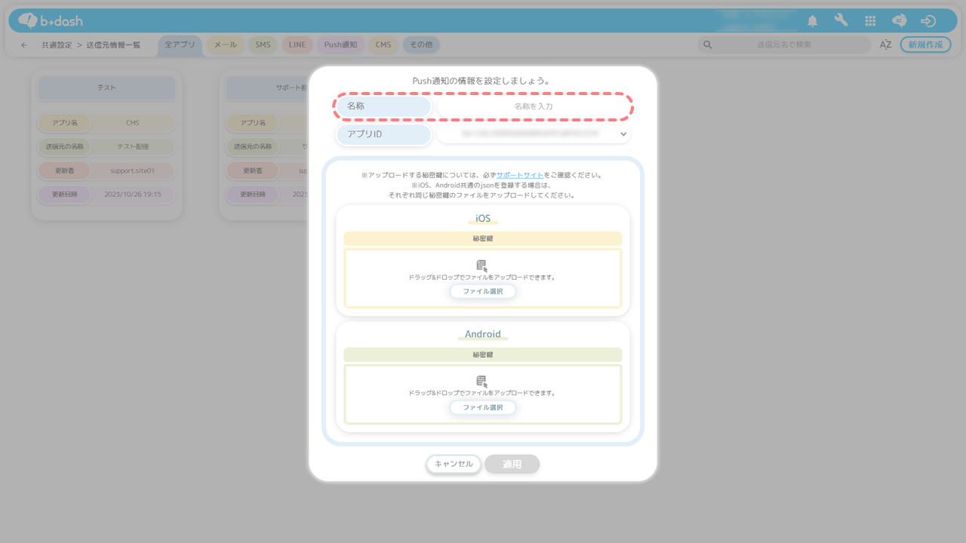The image size is (966, 543).
Task: Click the logout arrow icon
Action: click(928, 21)
